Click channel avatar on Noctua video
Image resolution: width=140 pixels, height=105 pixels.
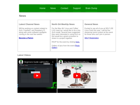(61, 62)
